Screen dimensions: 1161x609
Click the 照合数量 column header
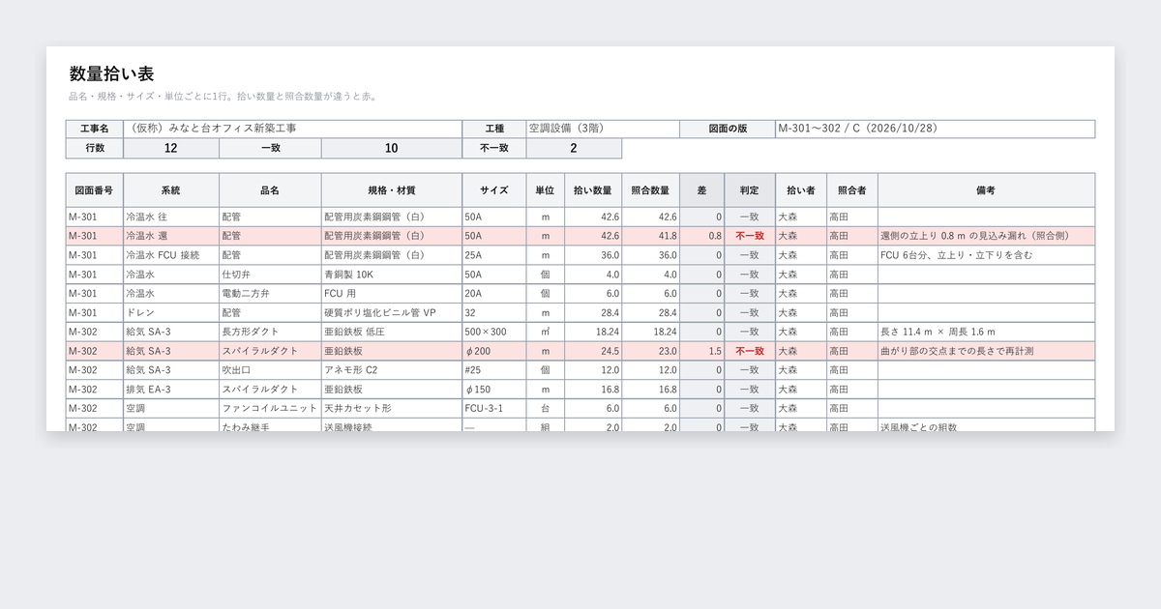tap(651, 190)
